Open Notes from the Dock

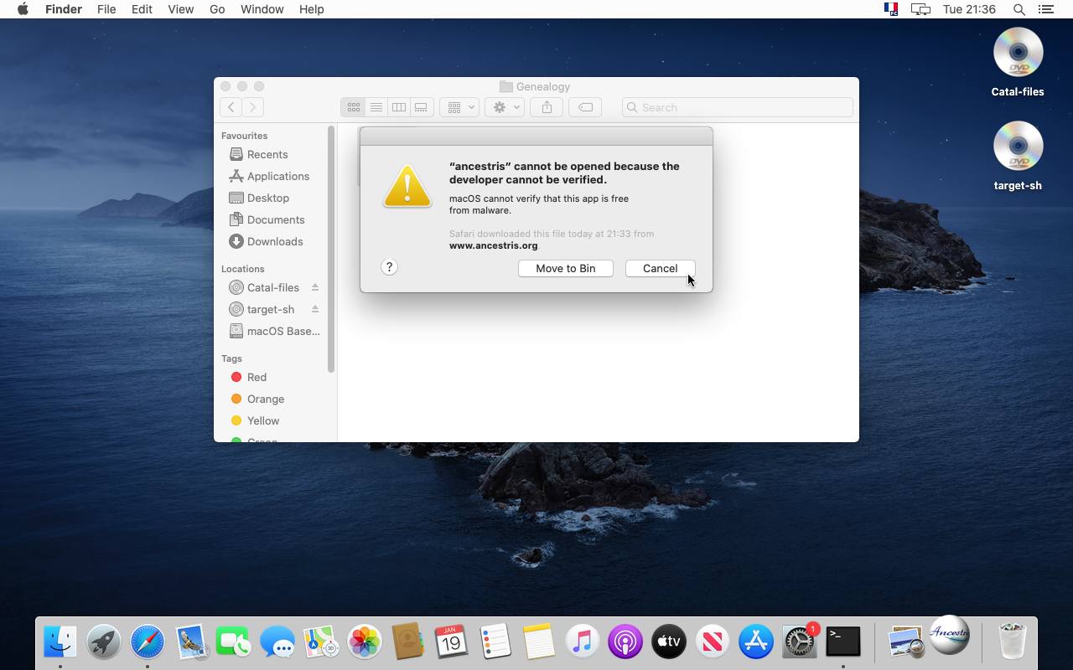(x=539, y=642)
